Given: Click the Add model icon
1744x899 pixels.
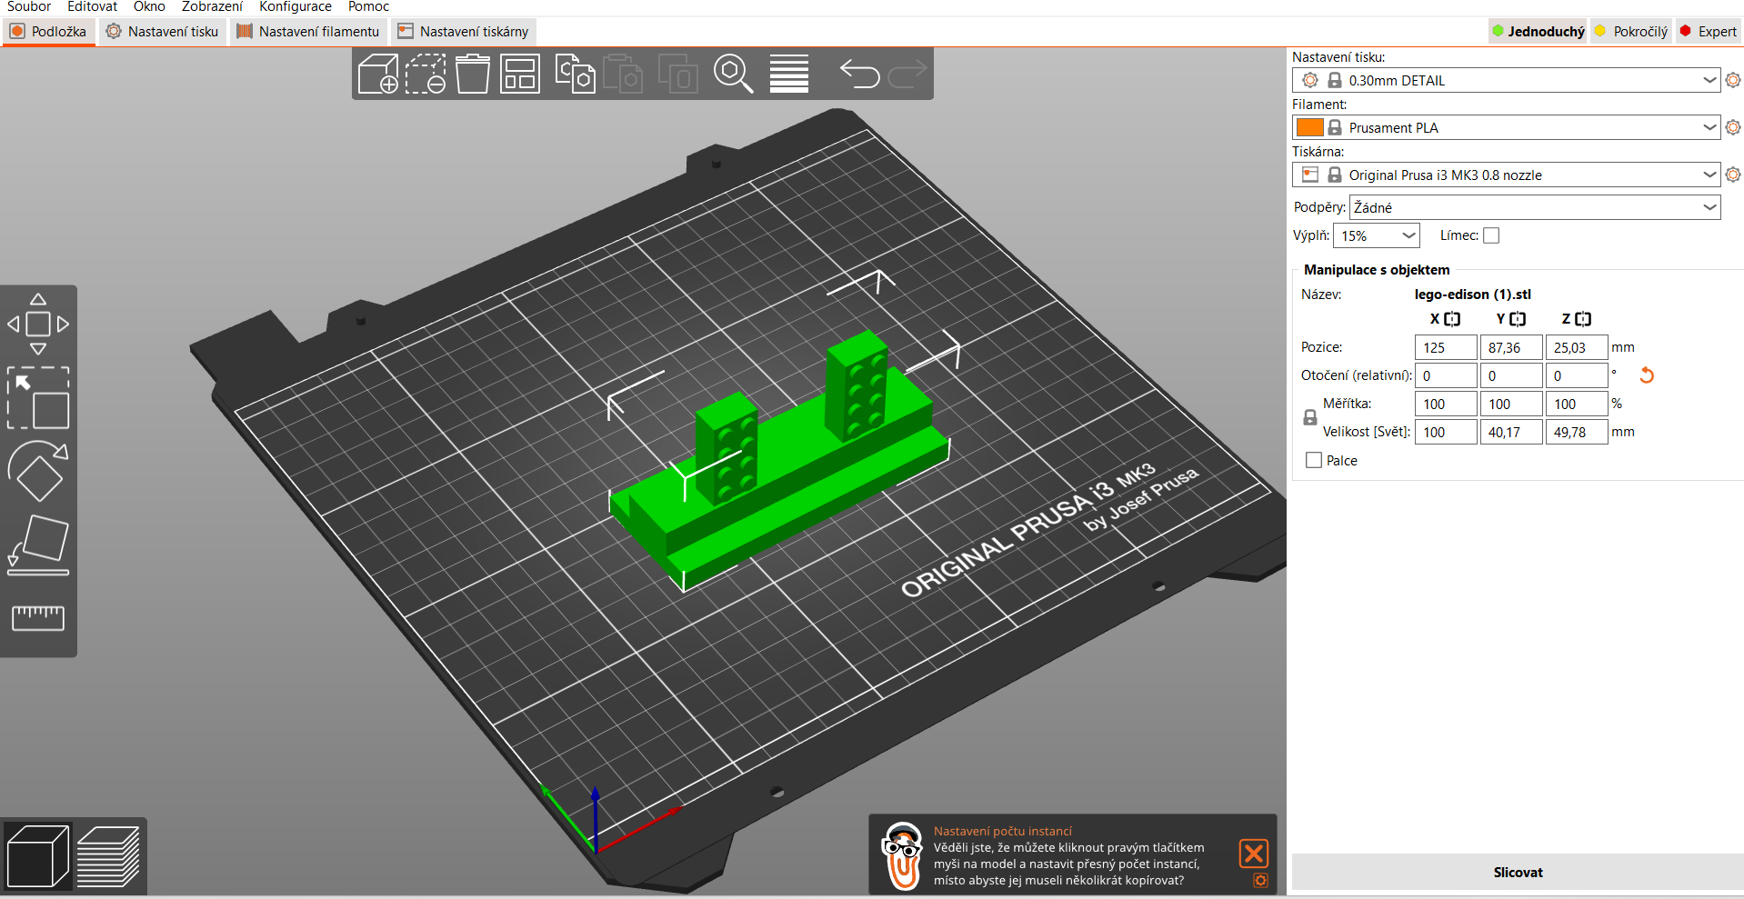Looking at the screenshot, I should coord(378,74).
